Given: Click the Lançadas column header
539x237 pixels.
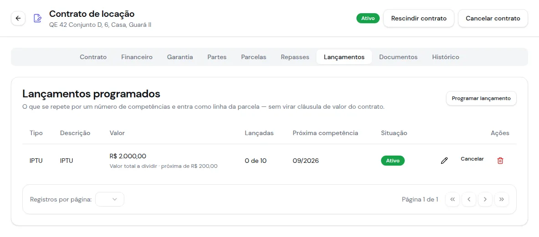Looking at the screenshot, I should [x=259, y=133].
